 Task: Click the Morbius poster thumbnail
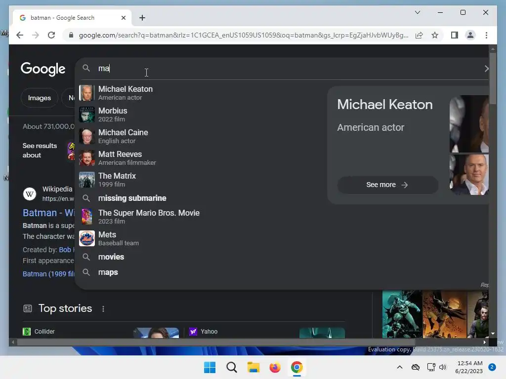point(87,114)
